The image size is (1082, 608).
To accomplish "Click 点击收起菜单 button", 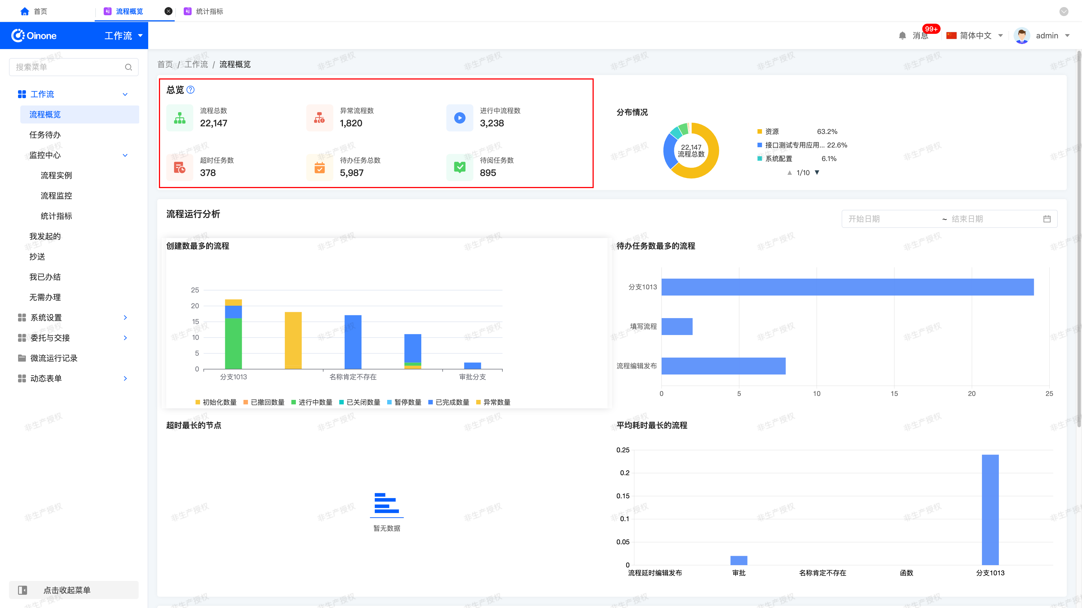I will (74, 590).
